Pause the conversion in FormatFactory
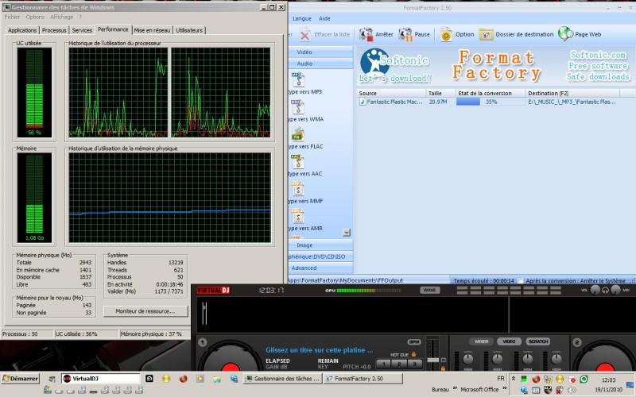This screenshot has height=397, width=636. pos(405,35)
